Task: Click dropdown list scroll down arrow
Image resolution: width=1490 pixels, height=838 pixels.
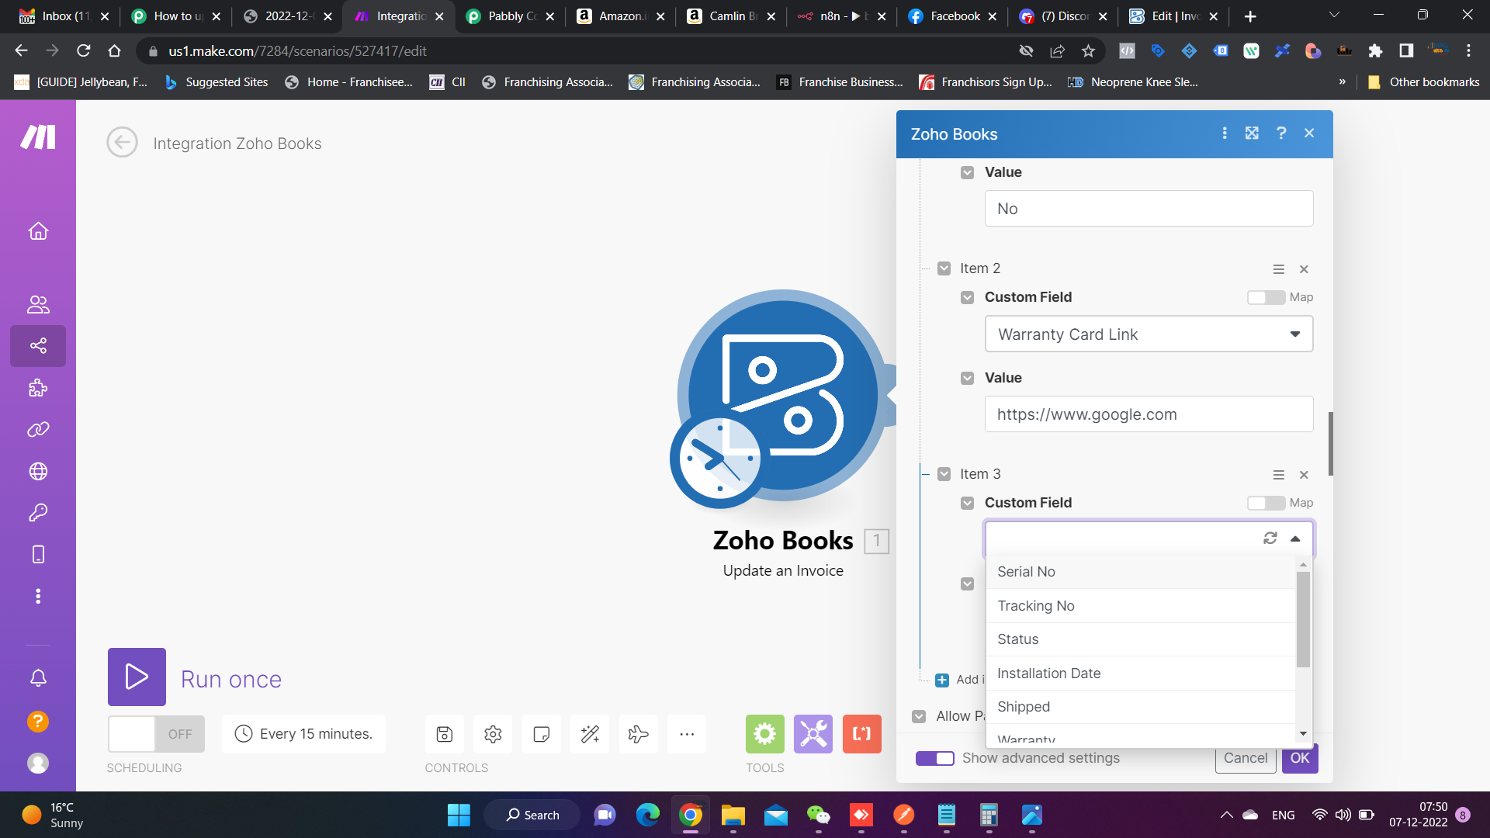Action: tap(1303, 733)
